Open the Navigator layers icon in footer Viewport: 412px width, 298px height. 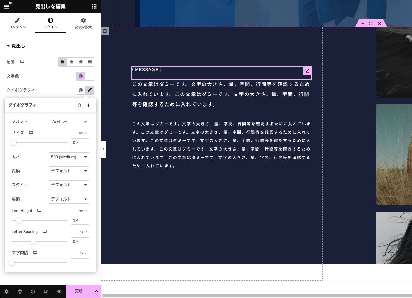(20, 291)
